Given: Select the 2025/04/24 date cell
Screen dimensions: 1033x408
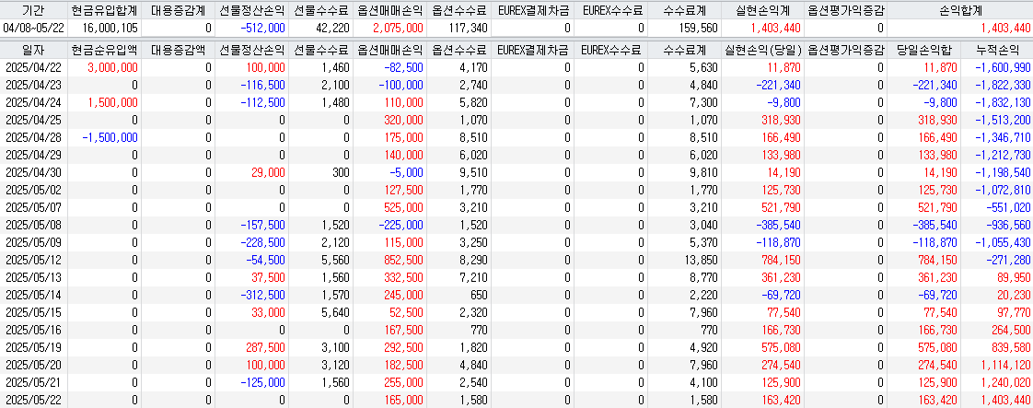Looking at the screenshot, I should [33, 101].
